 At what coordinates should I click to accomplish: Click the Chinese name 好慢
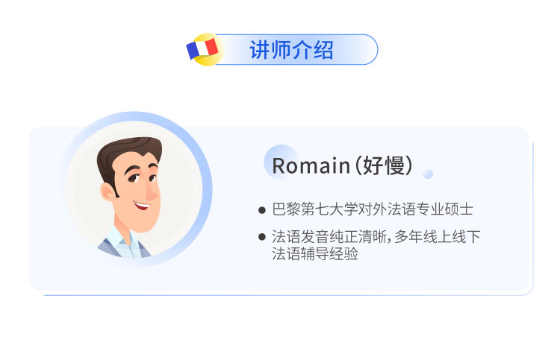(x=383, y=166)
